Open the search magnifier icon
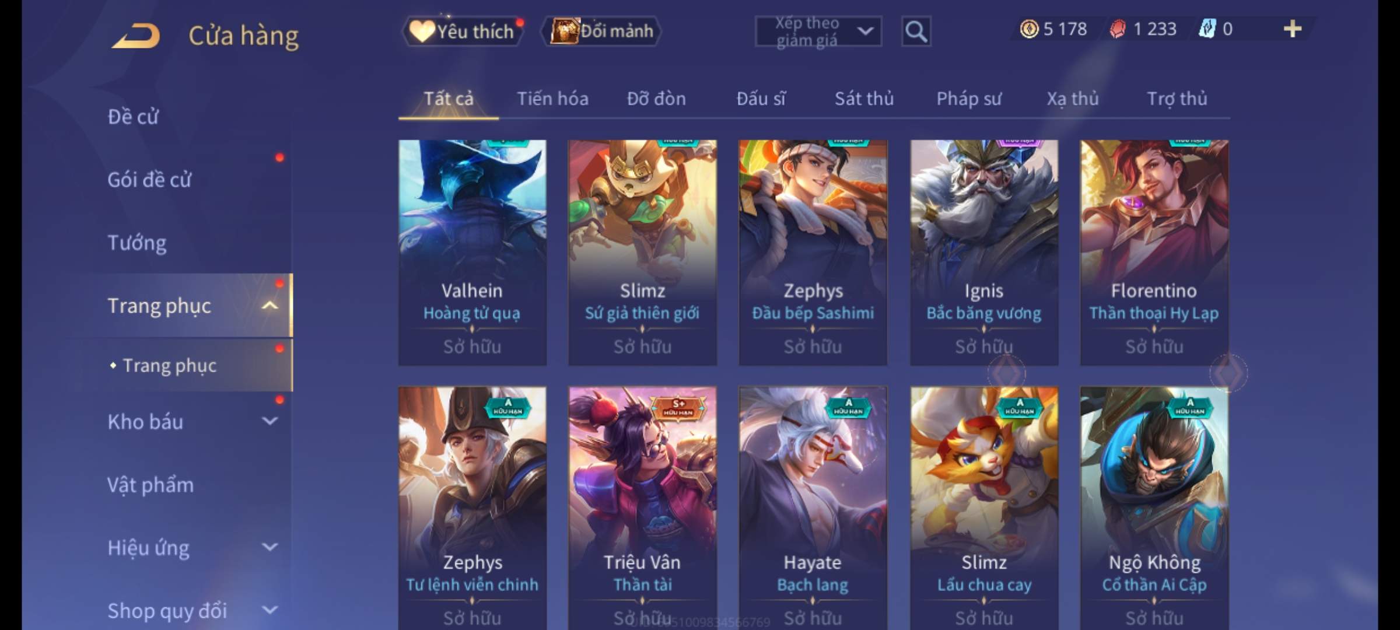 [916, 32]
